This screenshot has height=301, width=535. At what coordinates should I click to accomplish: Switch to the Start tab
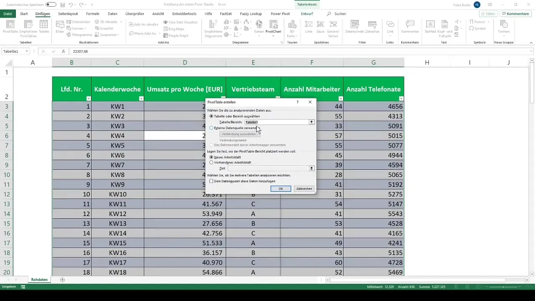[24, 14]
